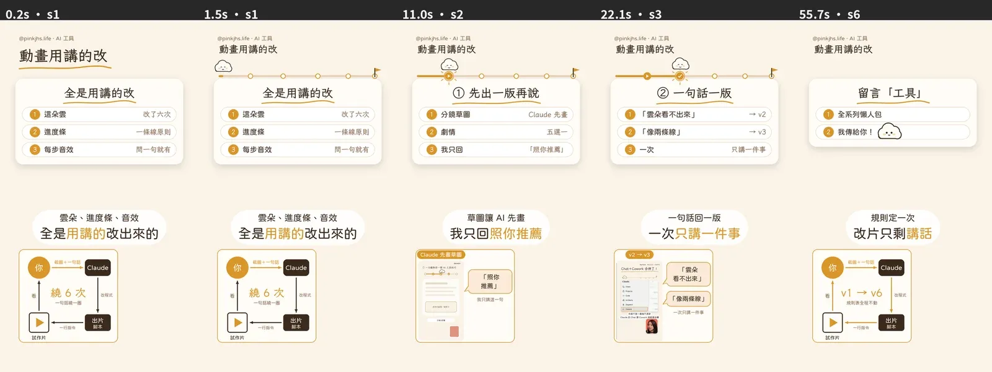Click the 出片 box in the 0.2s diagram
Screen dimensions: 992x372
(x=97, y=322)
